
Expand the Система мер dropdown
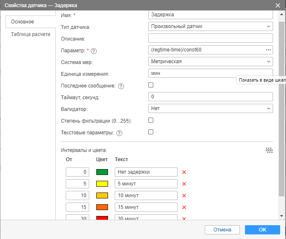tap(211, 62)
